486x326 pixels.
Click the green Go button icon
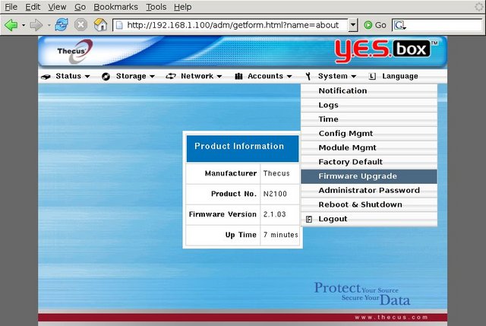pos(368,25)
